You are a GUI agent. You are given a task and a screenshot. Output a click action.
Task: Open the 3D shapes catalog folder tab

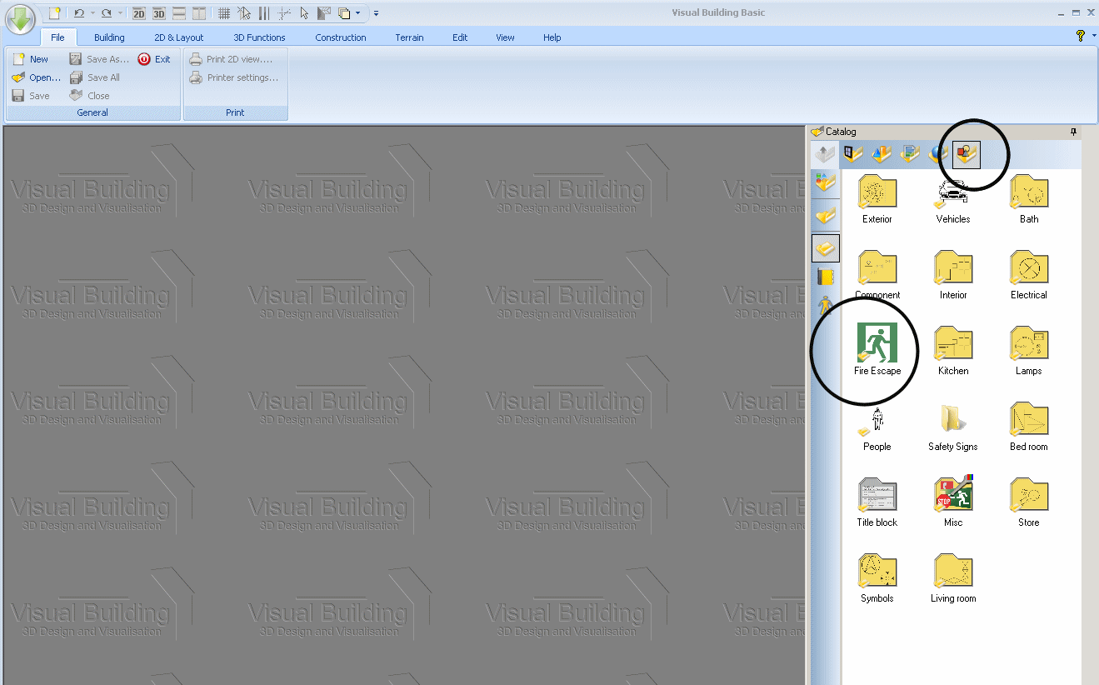click(x=882, y=153)
